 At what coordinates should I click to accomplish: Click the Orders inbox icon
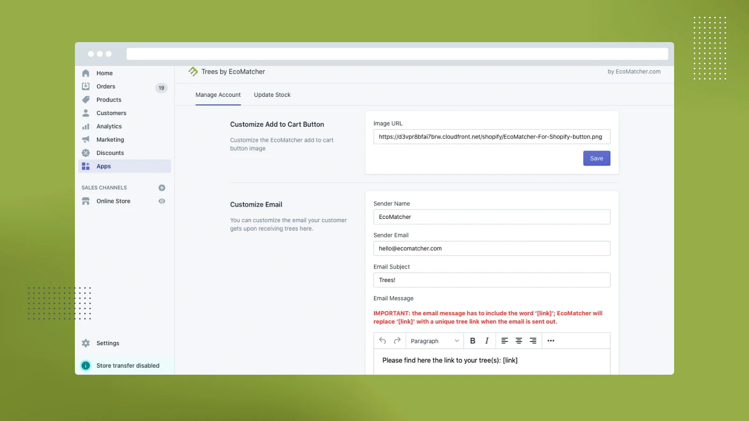[x=86, y=87]
